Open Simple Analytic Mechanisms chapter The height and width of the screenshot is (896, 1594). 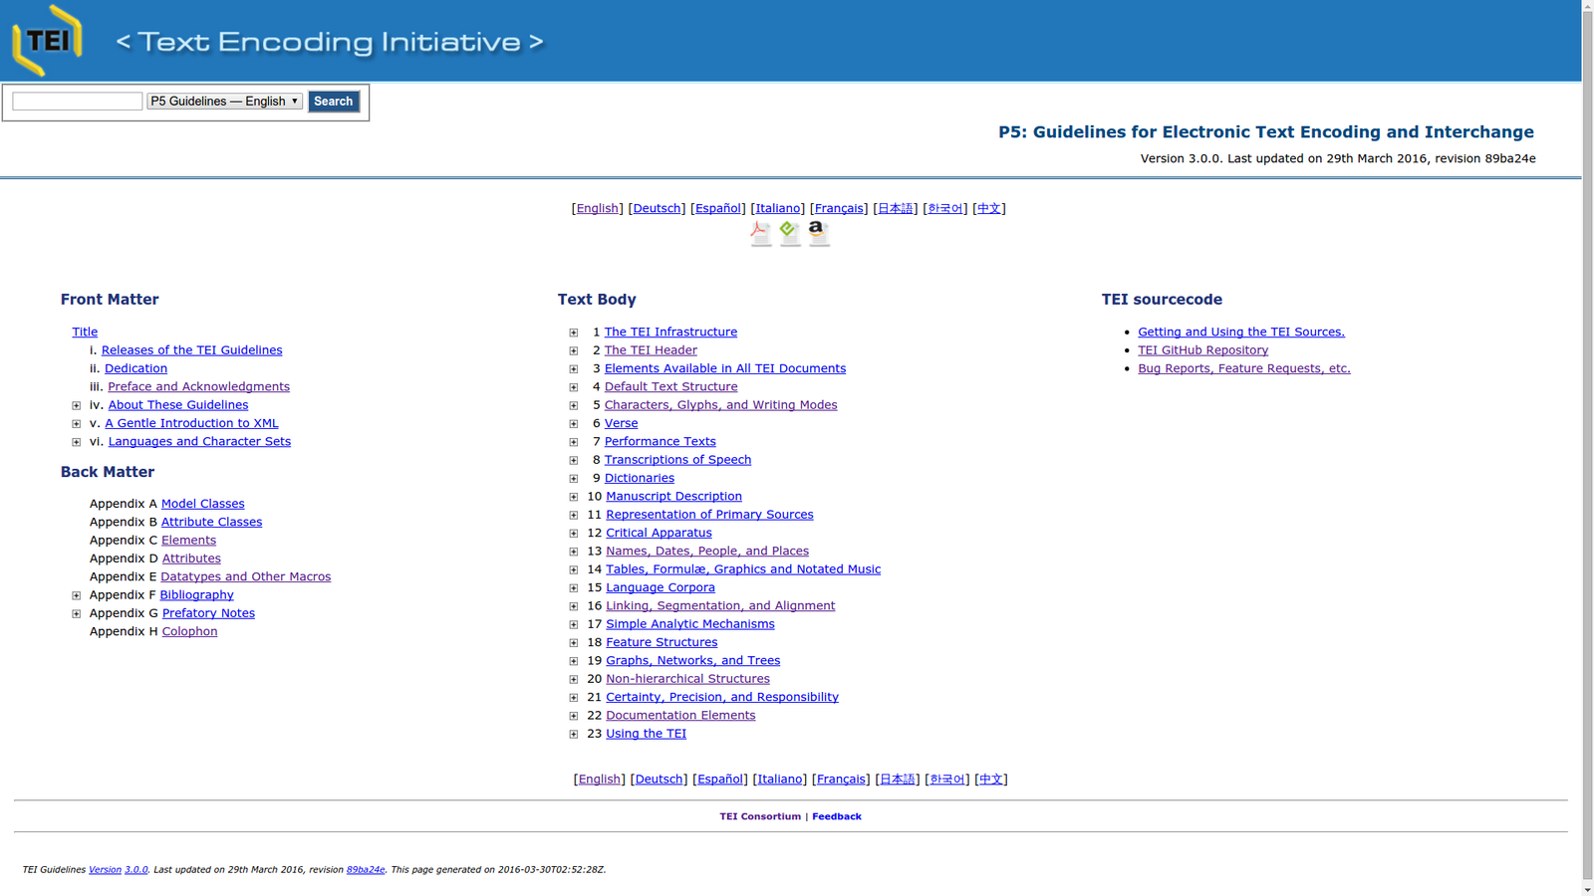[x=689, y=624]
